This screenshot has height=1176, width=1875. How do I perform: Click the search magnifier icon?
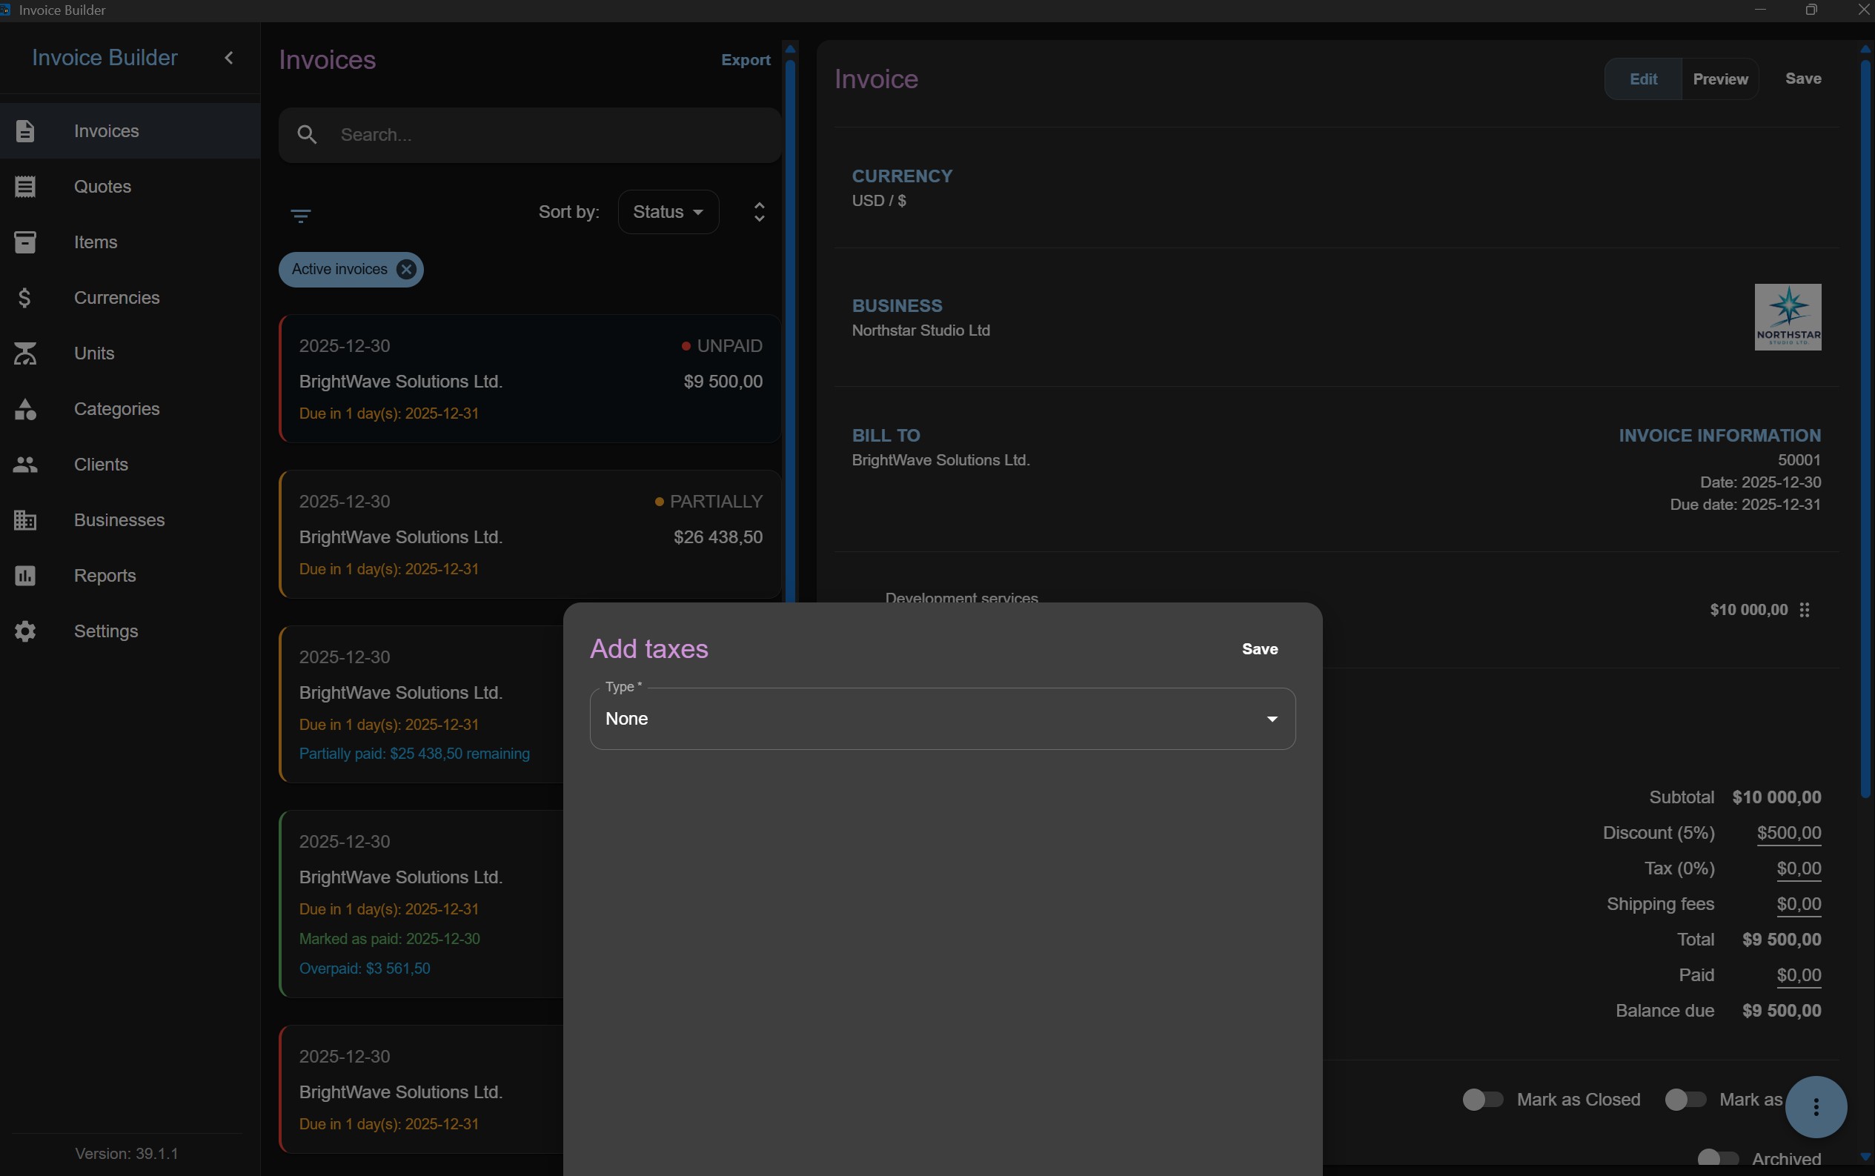click(x=307, y=136)
